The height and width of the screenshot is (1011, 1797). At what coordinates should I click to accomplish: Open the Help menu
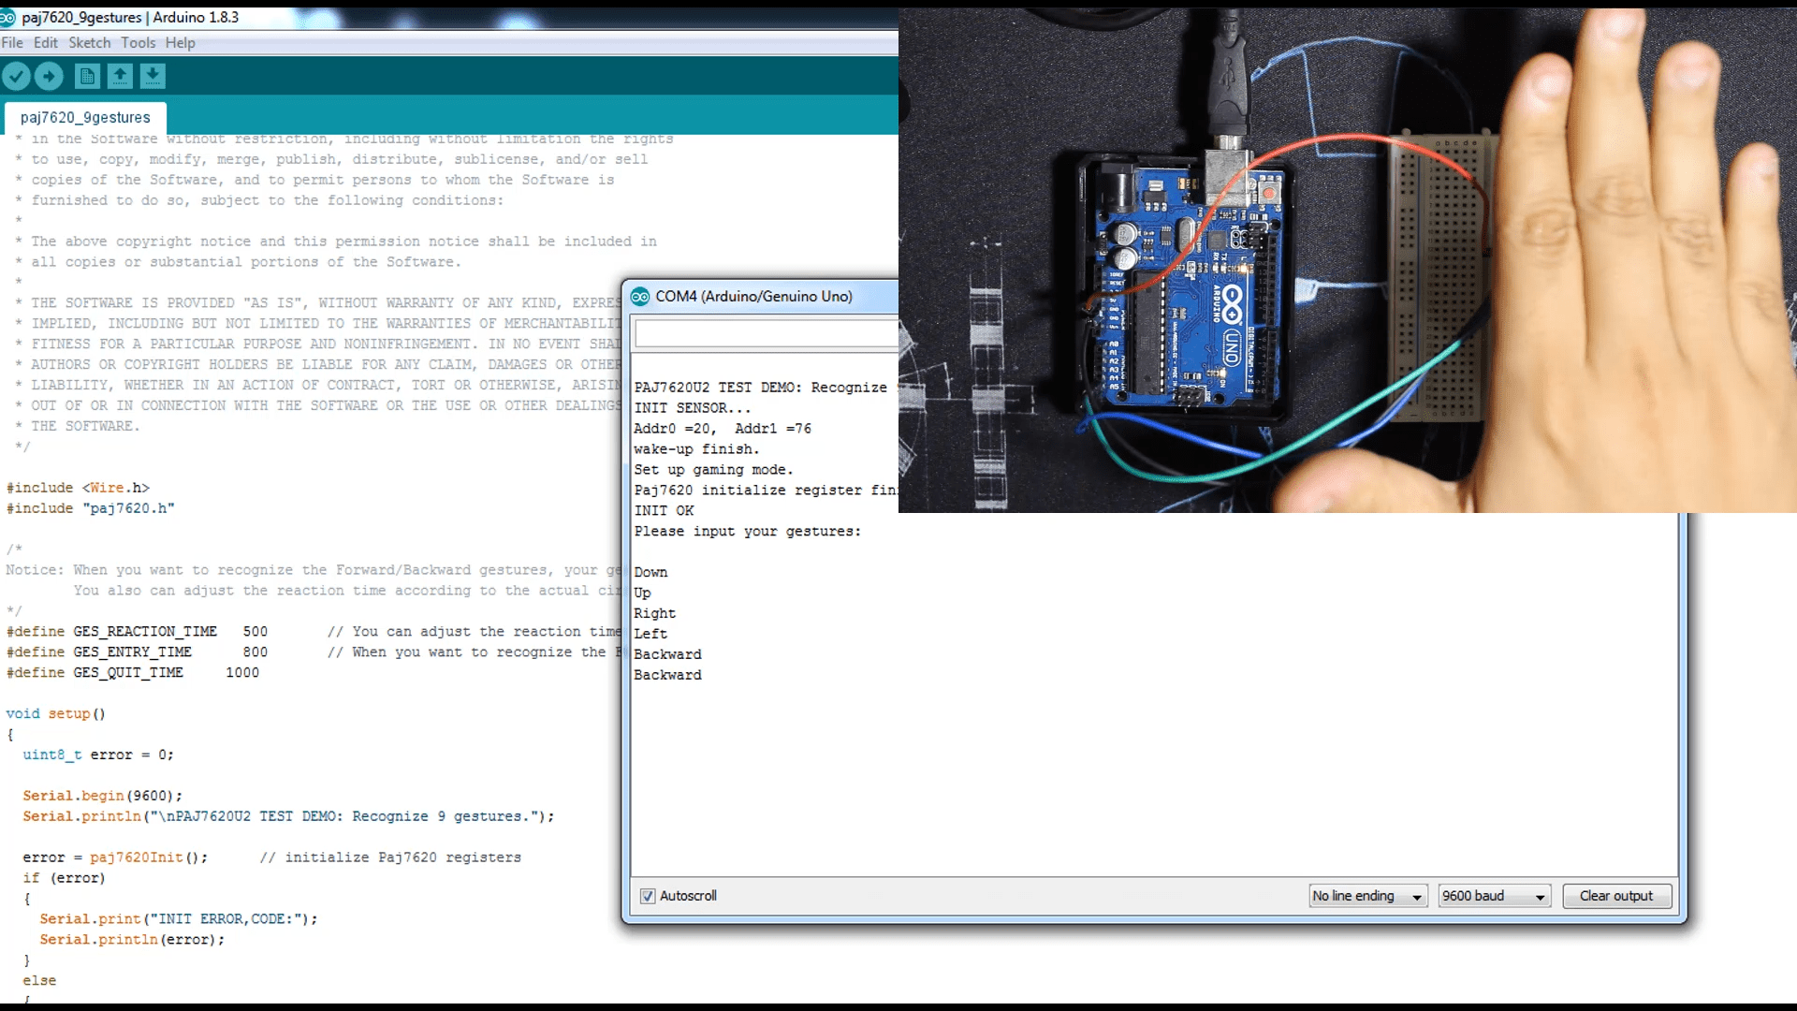coord(180,43)
